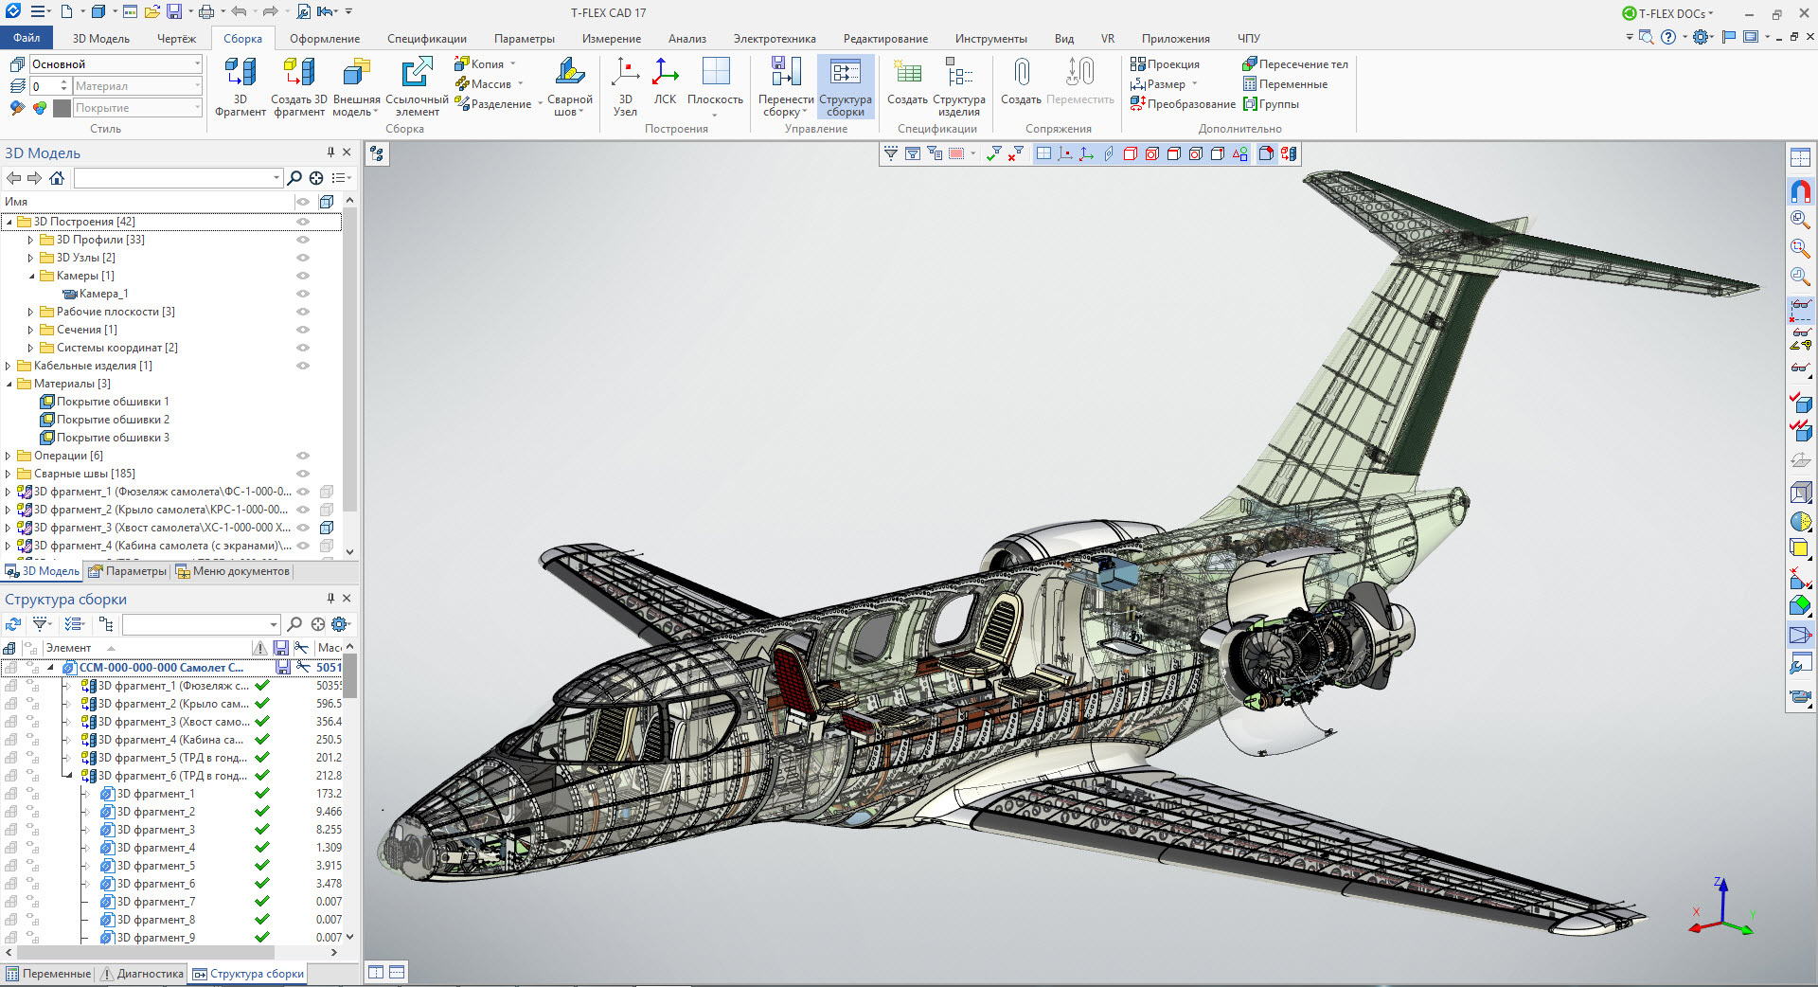
Task: Click the ЛСК coordinate system icon
Action: (x=665, y=74)
